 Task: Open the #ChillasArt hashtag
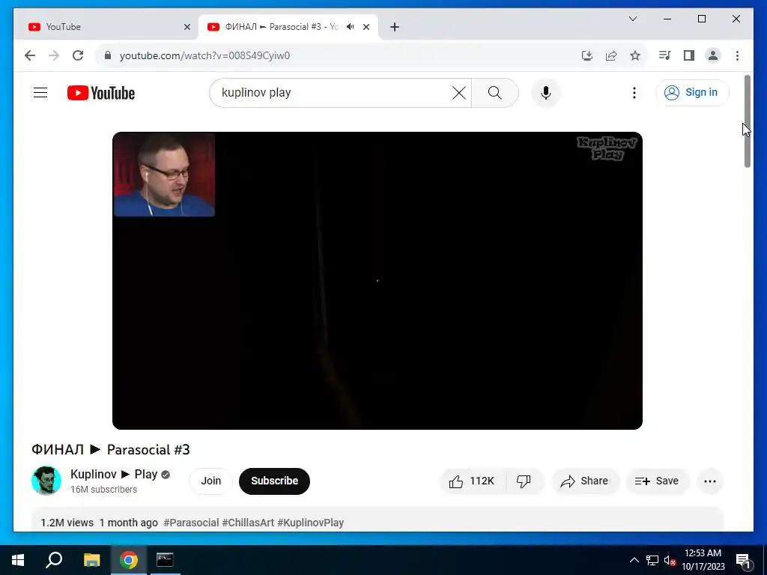coord(248,523)
